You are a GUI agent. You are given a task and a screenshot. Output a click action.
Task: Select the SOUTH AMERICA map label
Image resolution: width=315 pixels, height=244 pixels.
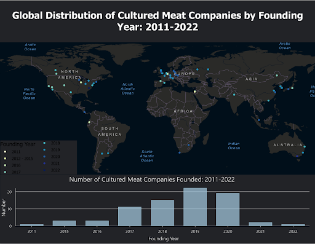[x=110, y=132]
